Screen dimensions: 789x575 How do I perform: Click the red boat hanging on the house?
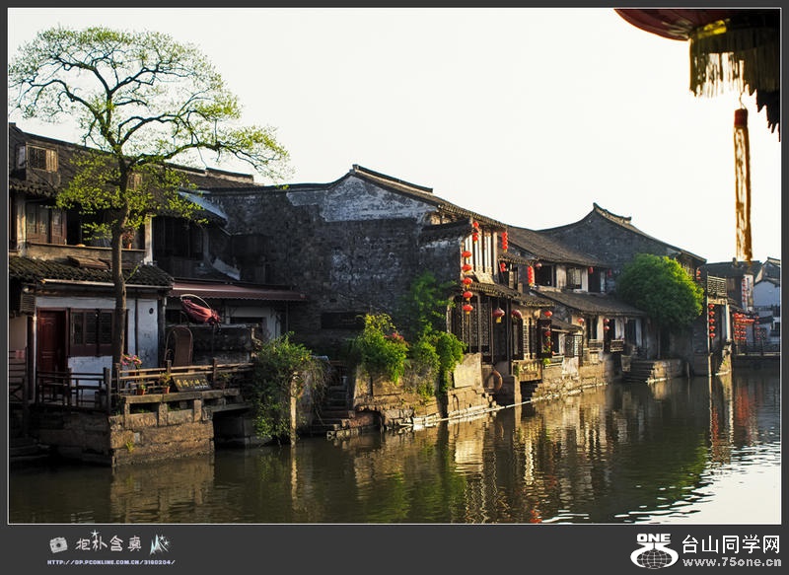(x=199, y=312)
